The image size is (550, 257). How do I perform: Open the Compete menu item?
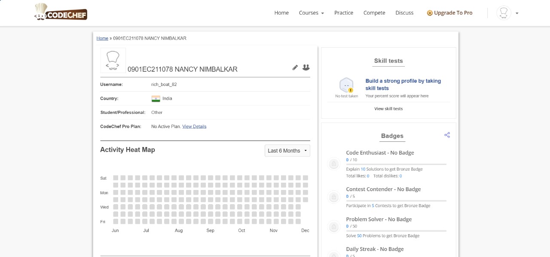[x=374, y=13]
